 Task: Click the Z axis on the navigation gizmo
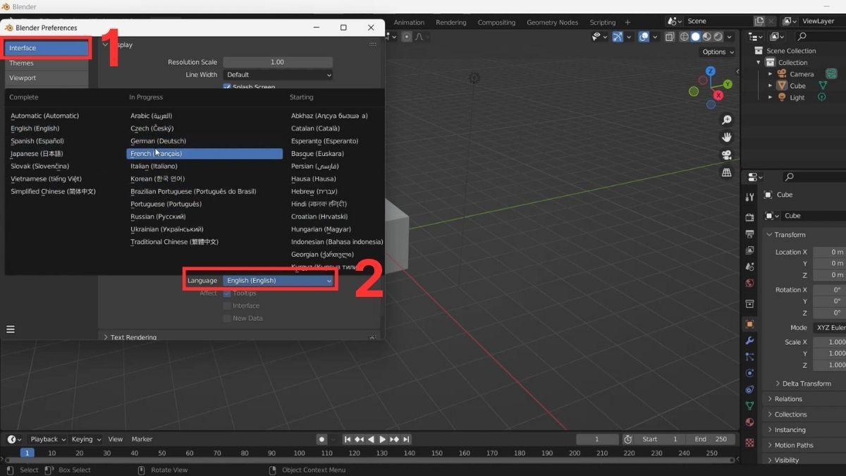pyautogui.click(x=710, y=71)
